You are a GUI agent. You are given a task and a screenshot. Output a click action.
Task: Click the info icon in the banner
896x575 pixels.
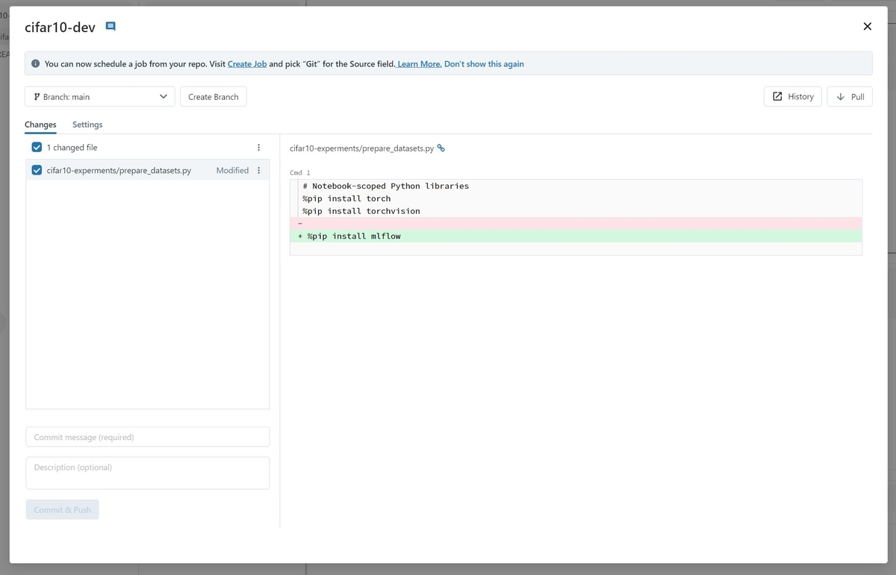click(x=35, y=63)
